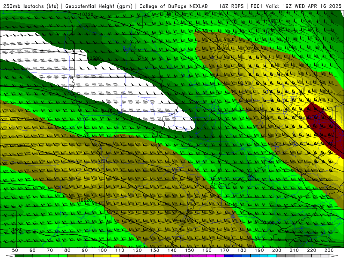The height and width of the screenshot is (258, 344).
Task: Click the color scale label 220
Action: [x=311, y=250]
